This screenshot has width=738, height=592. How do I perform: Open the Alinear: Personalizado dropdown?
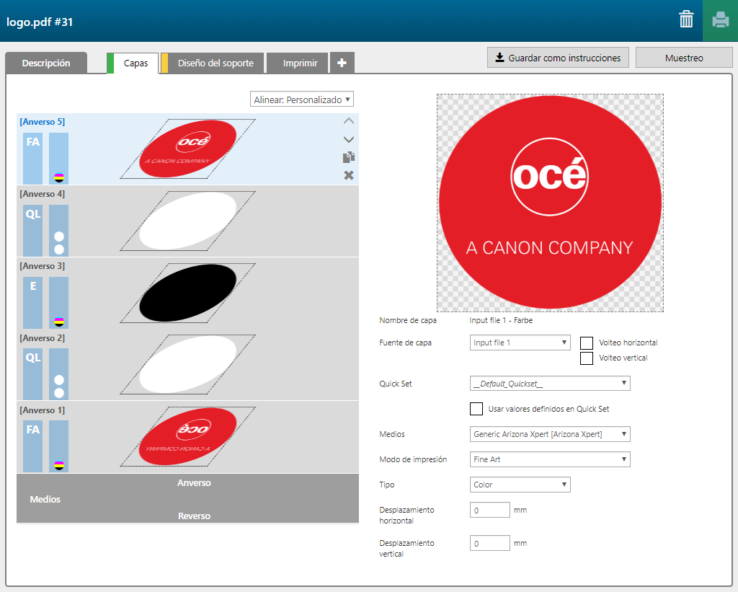click(302, 100)
